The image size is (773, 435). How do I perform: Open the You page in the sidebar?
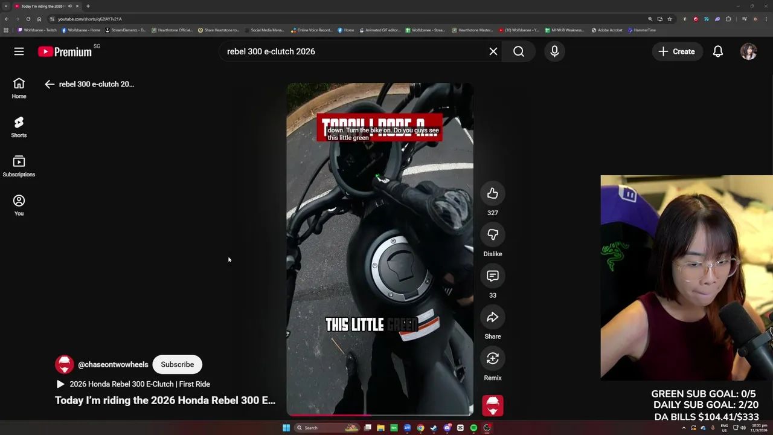click(x=19, y=205)
